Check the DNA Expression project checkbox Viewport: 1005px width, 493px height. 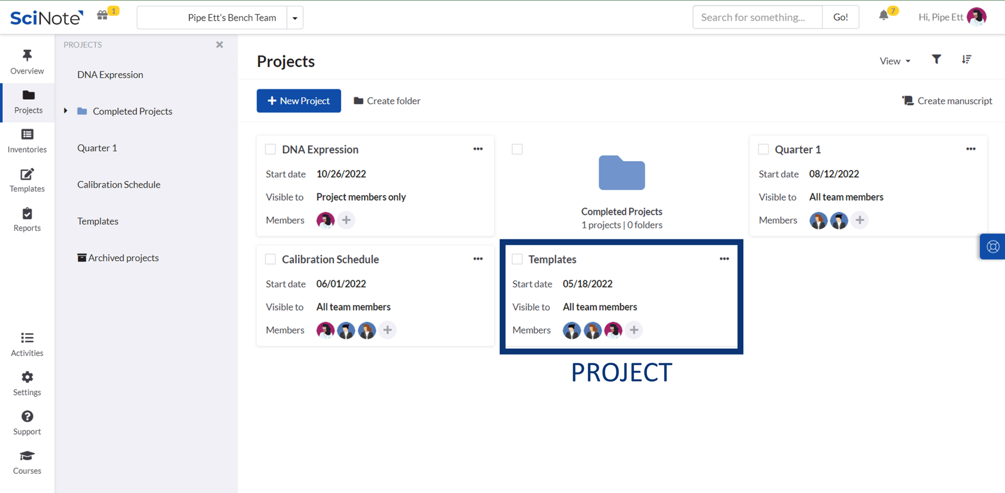[x=271, y=150]
